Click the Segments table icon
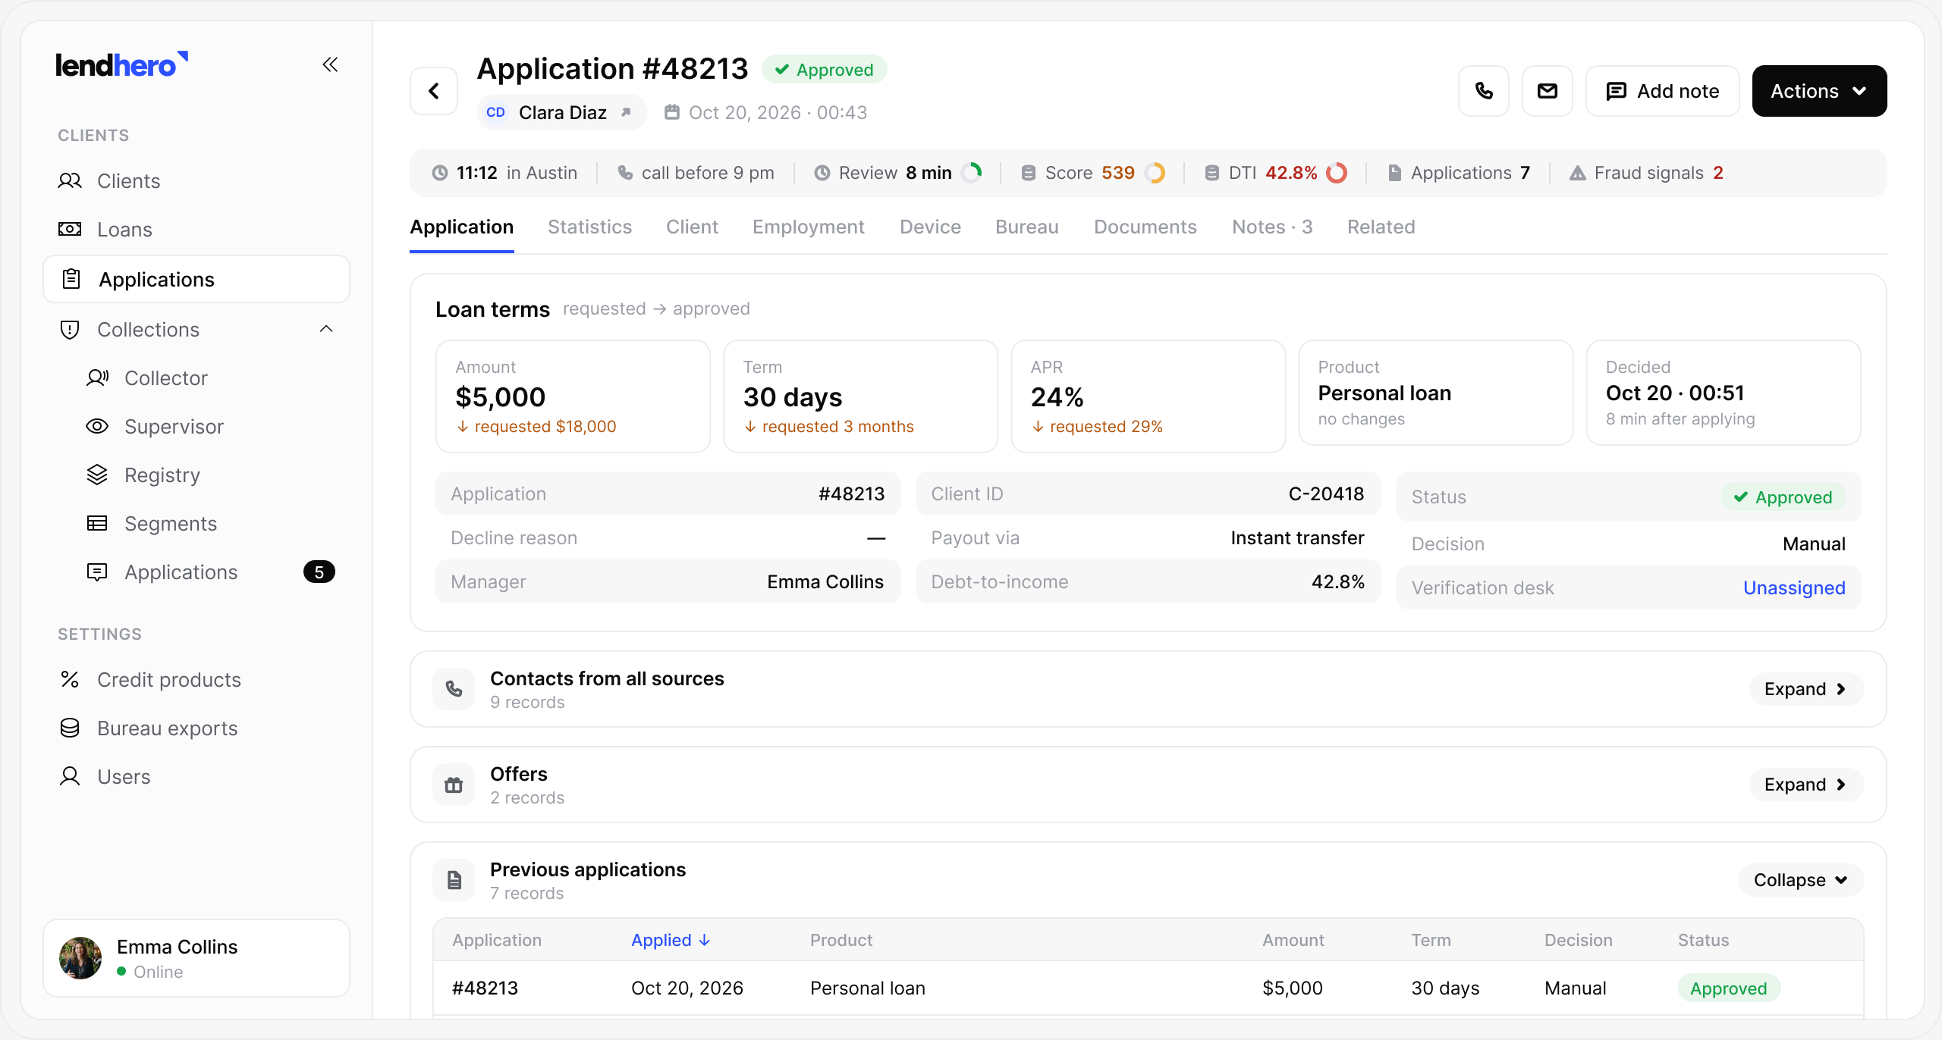This screenshot has height=1040, width=1942. pyautogui.click(x=97, y=523)
